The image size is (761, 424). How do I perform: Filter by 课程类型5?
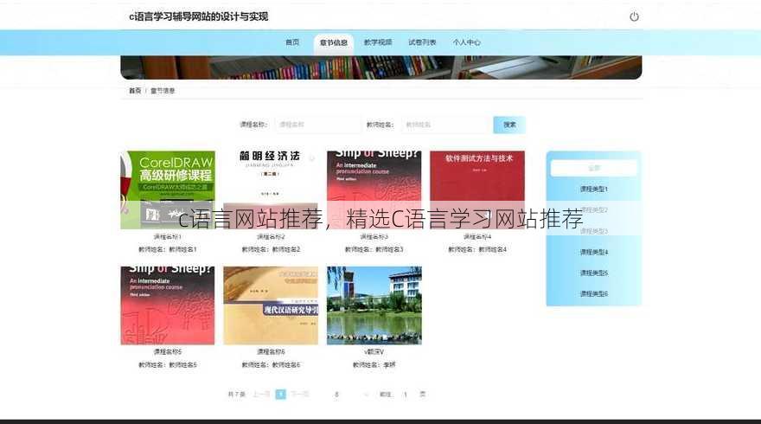(x=593, y=273)
